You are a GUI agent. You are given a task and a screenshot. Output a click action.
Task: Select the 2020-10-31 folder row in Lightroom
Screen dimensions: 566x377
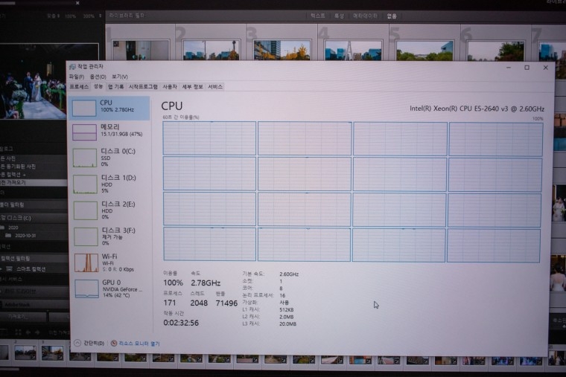[x=34, y=236]
